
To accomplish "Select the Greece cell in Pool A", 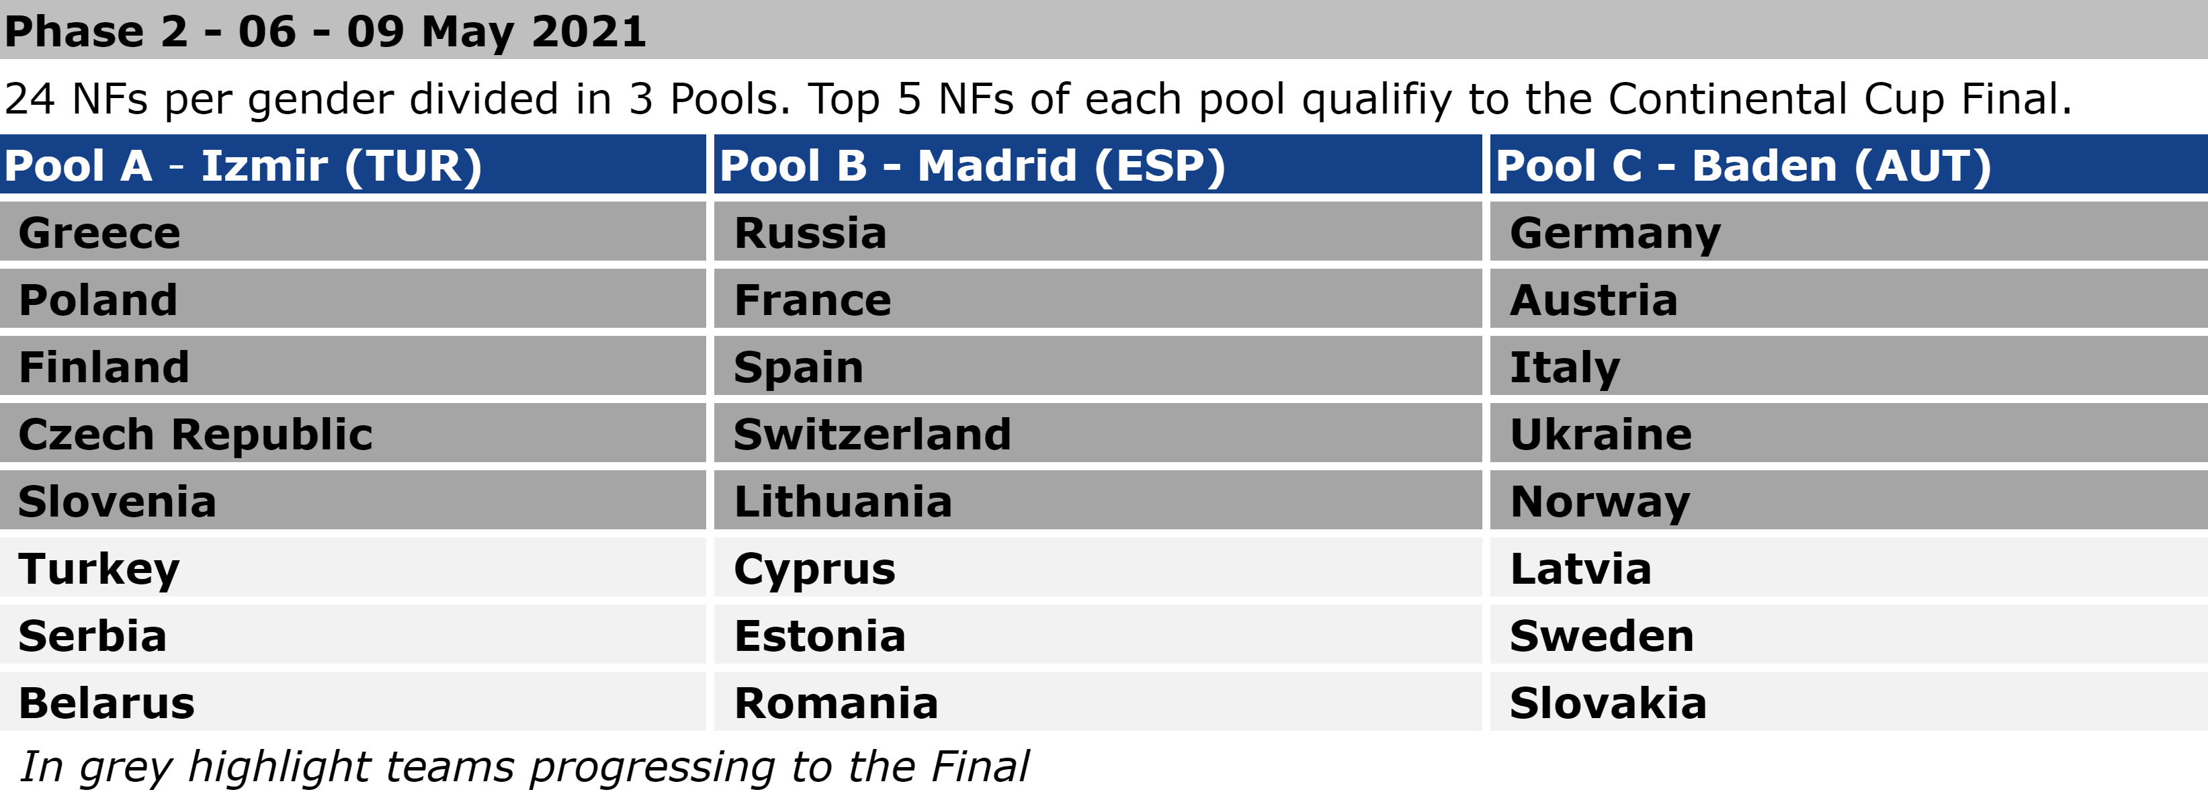I will [x=352, y=231].
